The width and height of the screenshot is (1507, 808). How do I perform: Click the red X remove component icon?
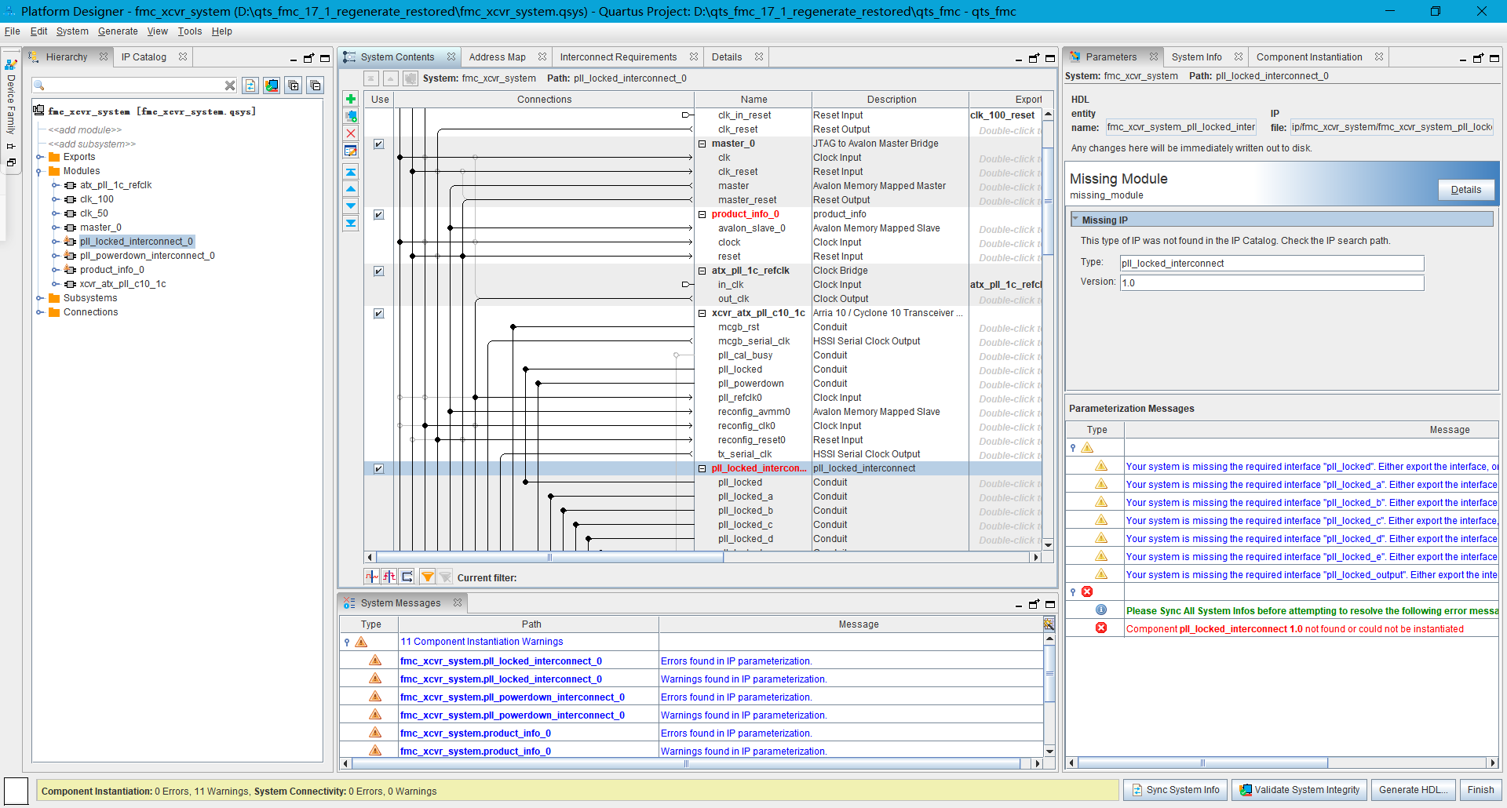pos(351,133)
